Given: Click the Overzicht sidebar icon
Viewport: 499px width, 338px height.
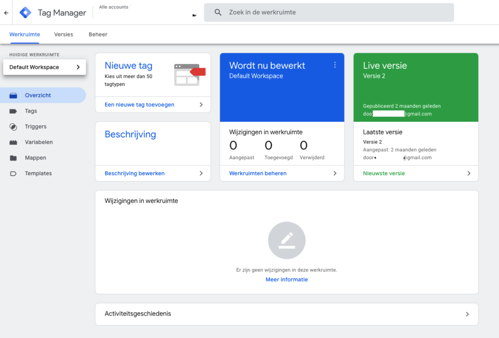Looking at the screenshot, I should point(14,95).
